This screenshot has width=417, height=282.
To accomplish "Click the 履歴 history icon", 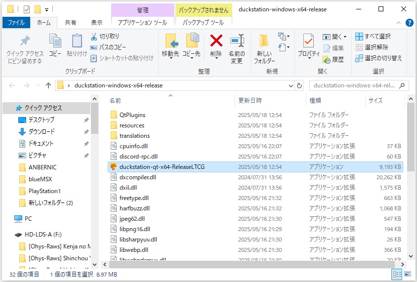I will click(327, 60).
